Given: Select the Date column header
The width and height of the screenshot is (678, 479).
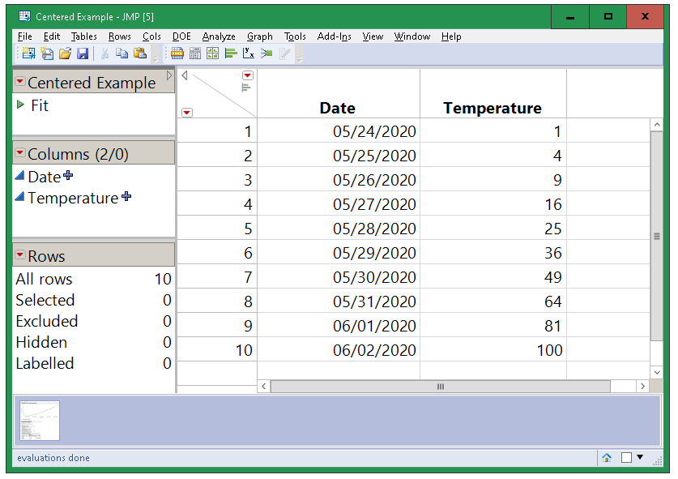Looking at the screenshot, I should [x=338, y=93].
